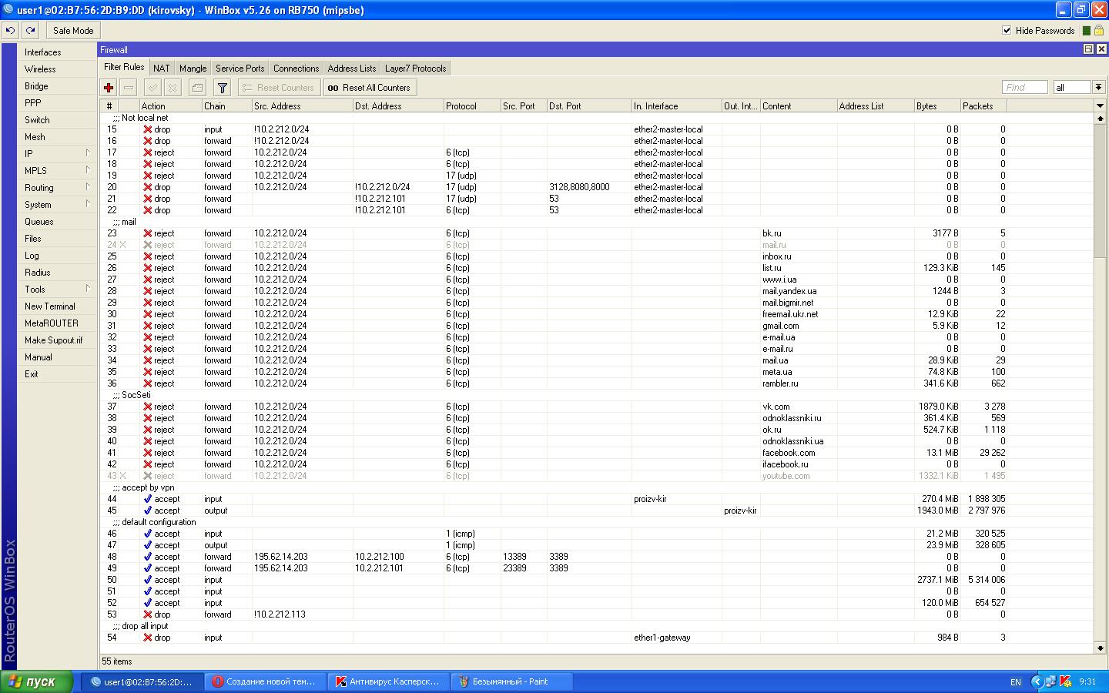Open the funnel Filter icon
This screenshot has width=1109, height=693.
pyautogui.click(x=222, y=88)
